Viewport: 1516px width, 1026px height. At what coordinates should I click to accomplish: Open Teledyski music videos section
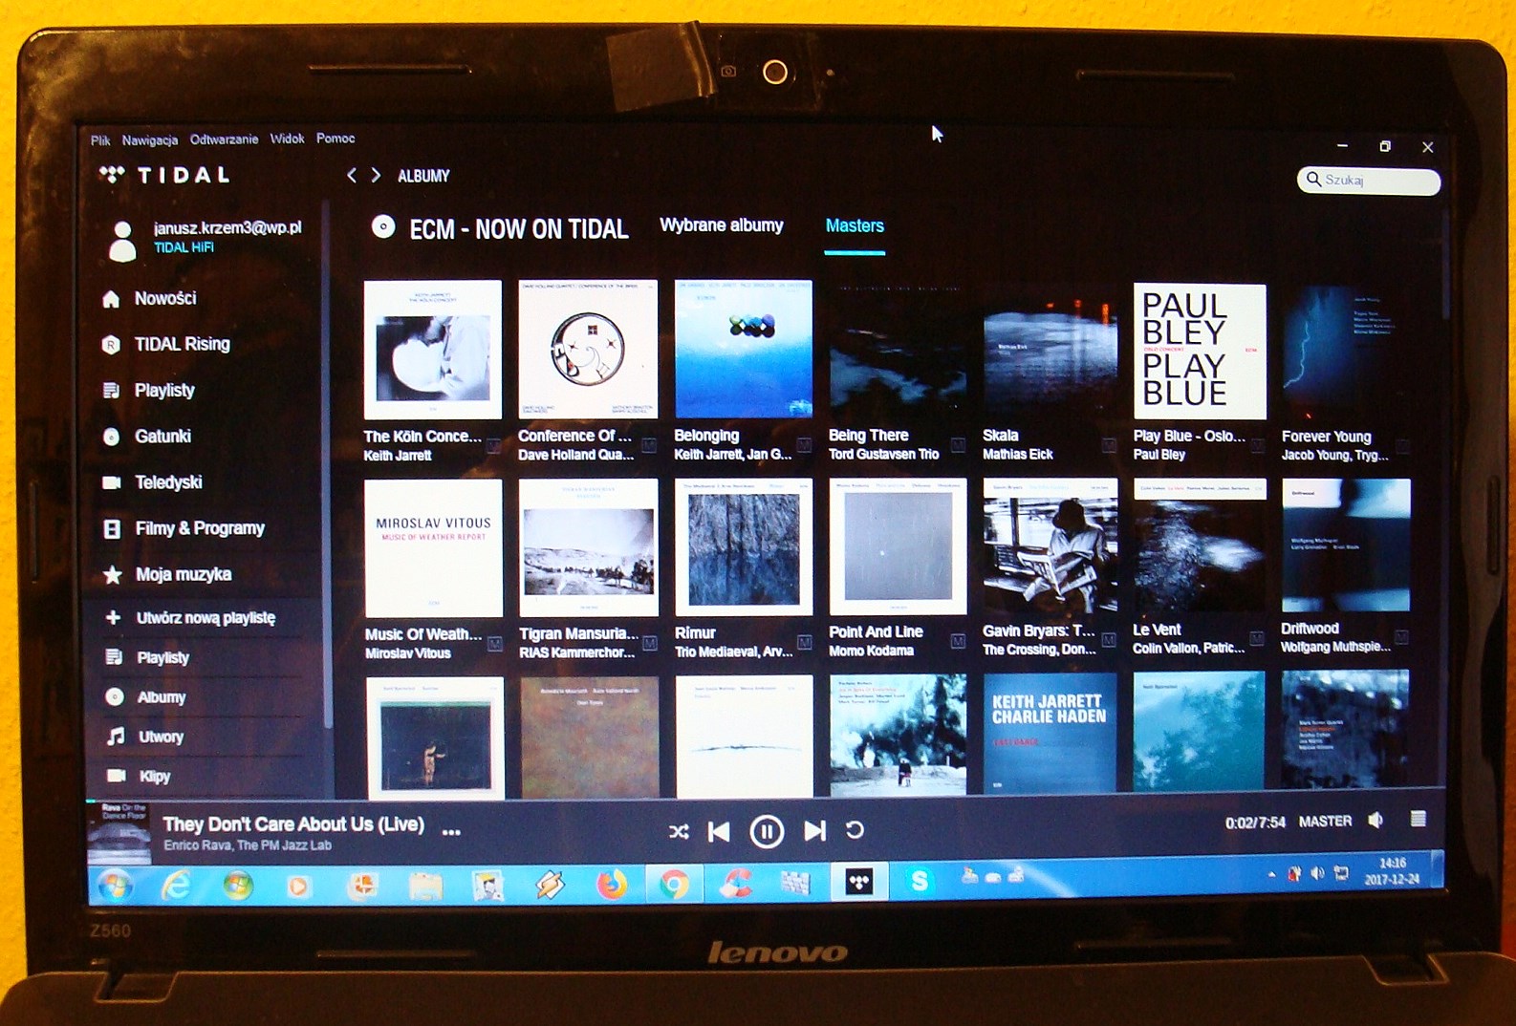tap(152, 481)
